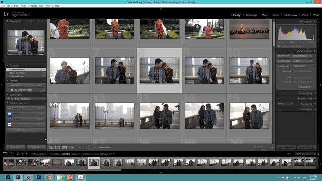Collapse the Navigator panel
This screenshot has height=181, width=322.
[7, 21]
